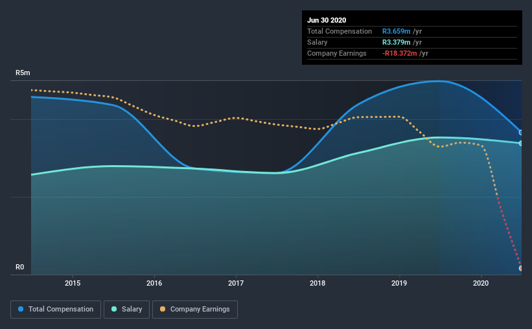Click the R5m y-axis label
The image size is (532, 329).
(x=23, y=73)
